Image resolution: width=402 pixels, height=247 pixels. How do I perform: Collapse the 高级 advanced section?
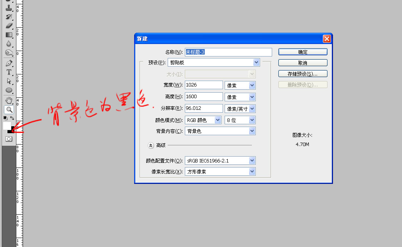151,145
